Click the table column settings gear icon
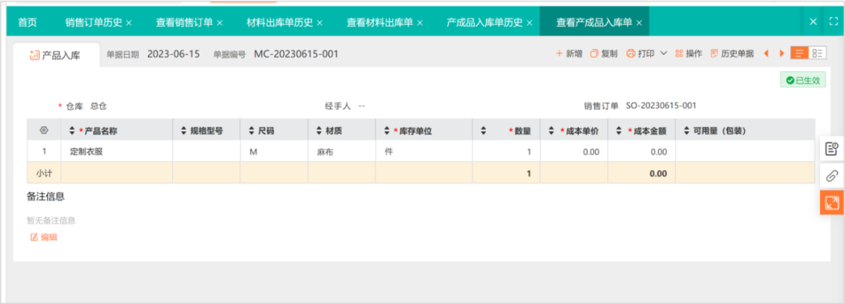 pyautogui.click(x=44, y=131)
